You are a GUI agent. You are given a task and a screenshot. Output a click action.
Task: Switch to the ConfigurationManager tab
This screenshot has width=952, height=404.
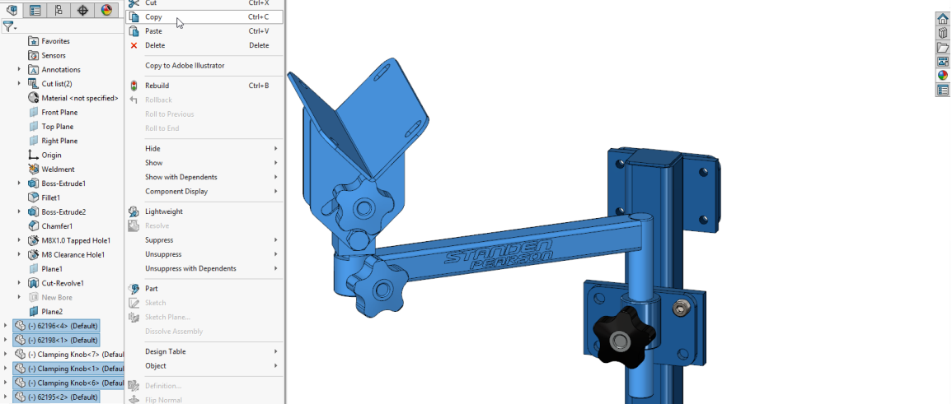click(58, 11)
